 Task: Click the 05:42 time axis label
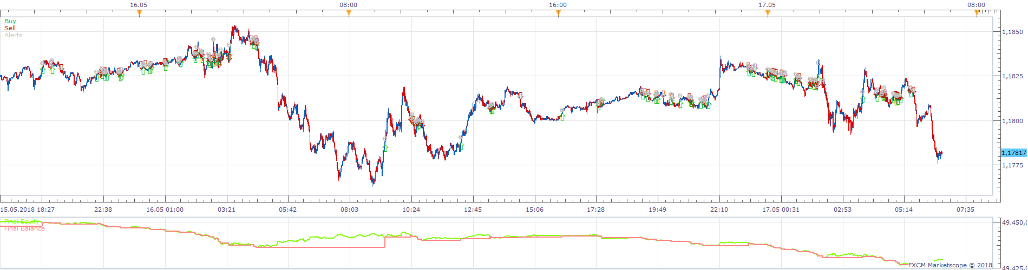tap(287, 210)
